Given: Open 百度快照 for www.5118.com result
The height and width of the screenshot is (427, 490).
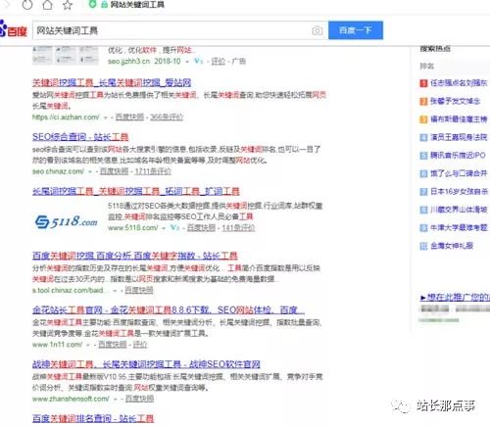Looking at the screenshot, I should tap(201, 227).
